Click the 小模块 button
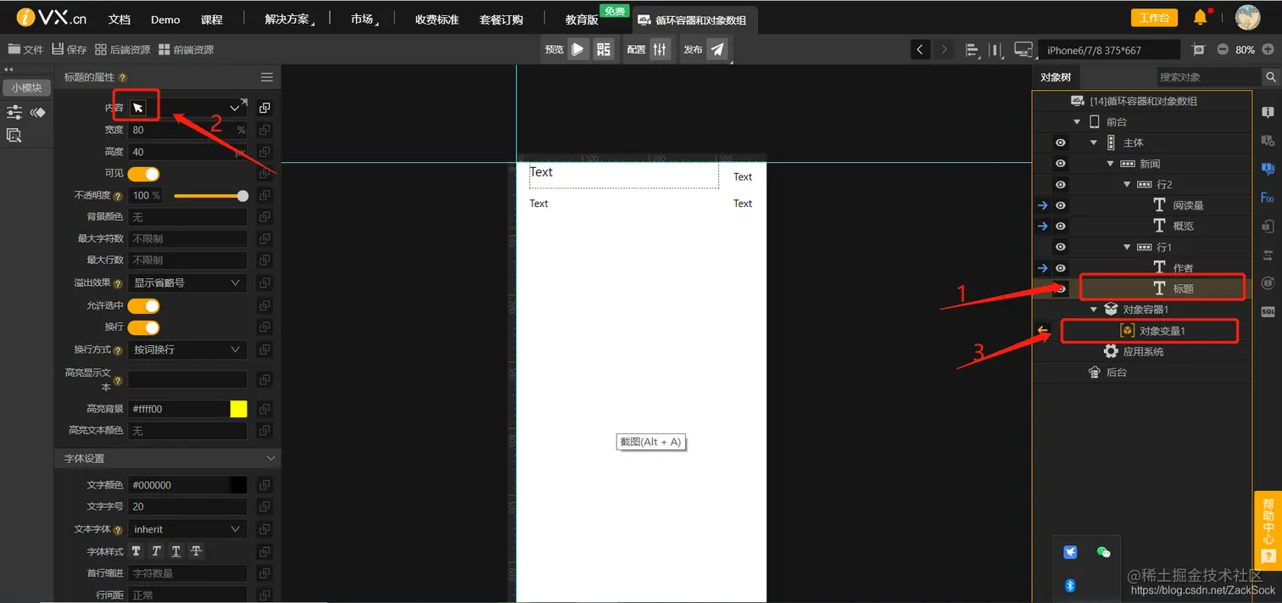The height and width of the screenshot is (603, 1282). pyautogui.click(x=26, y=87)
